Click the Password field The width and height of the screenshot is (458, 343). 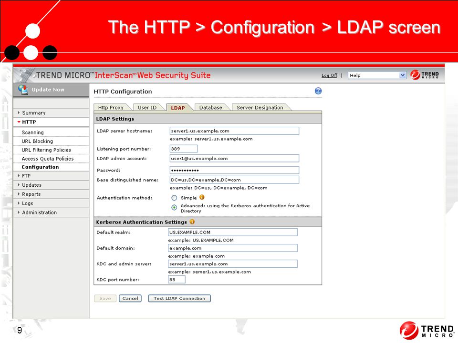234,170
